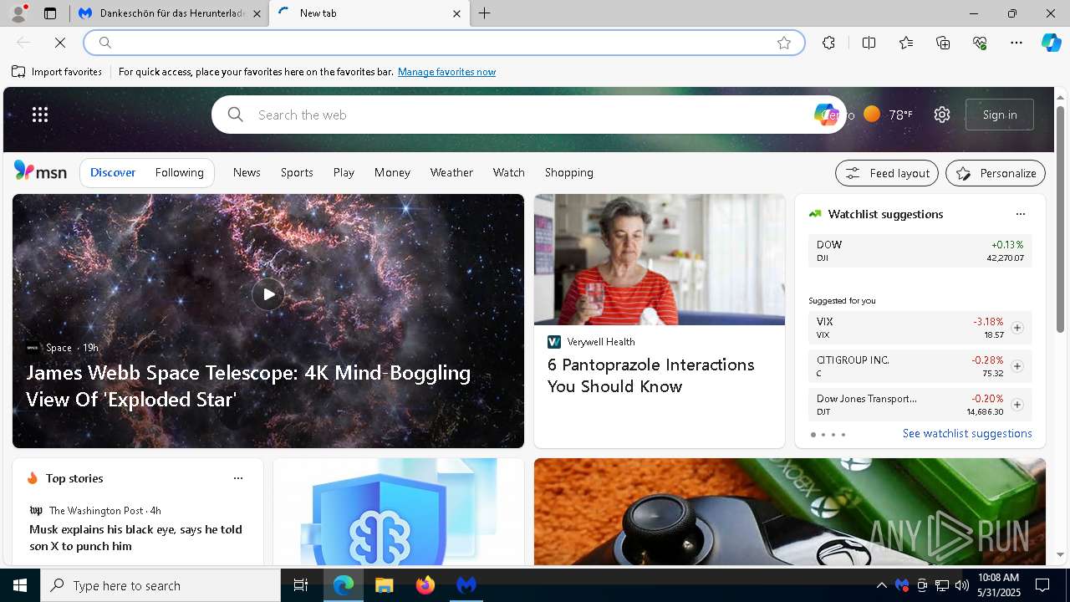
Task: Open Task View on taskbar
Action: click(x=301, y=585)
